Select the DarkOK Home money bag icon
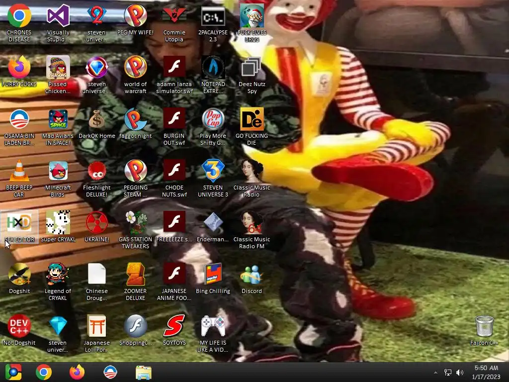Image resolution: width=509 pixels, height=382 pixels. click(x=97, y=119)
